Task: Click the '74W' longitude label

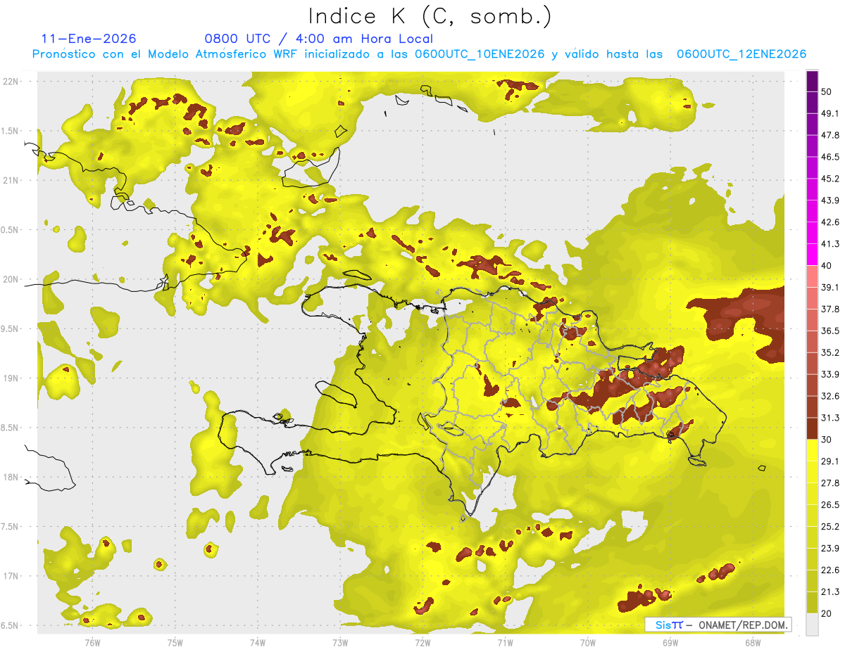Action: [x=257, y=642]
